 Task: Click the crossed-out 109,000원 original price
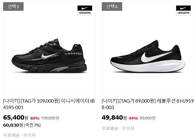(50, 118)
